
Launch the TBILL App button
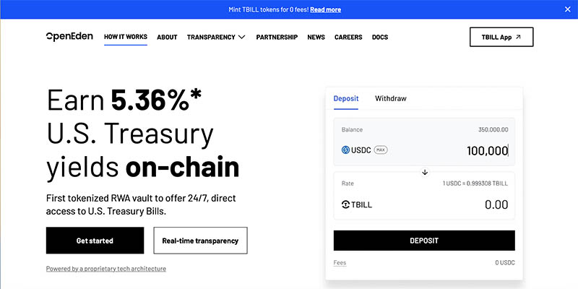(501, 37)
